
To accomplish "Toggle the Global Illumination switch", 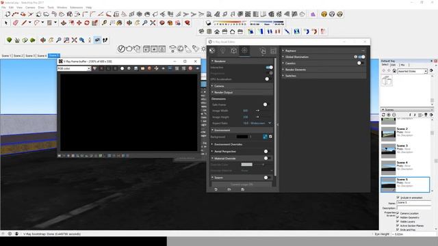I will point(362,57).
